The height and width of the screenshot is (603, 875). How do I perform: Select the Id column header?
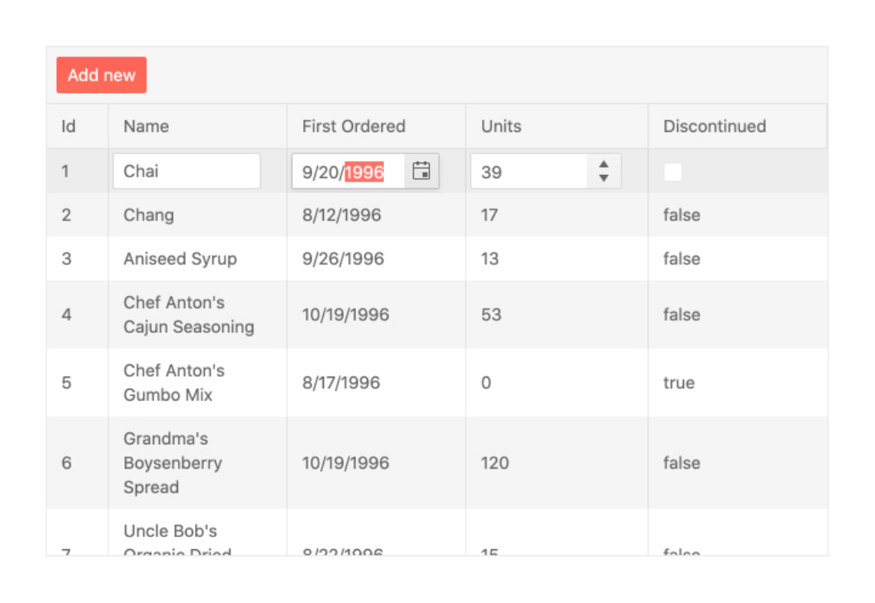(x=69, y=127)
